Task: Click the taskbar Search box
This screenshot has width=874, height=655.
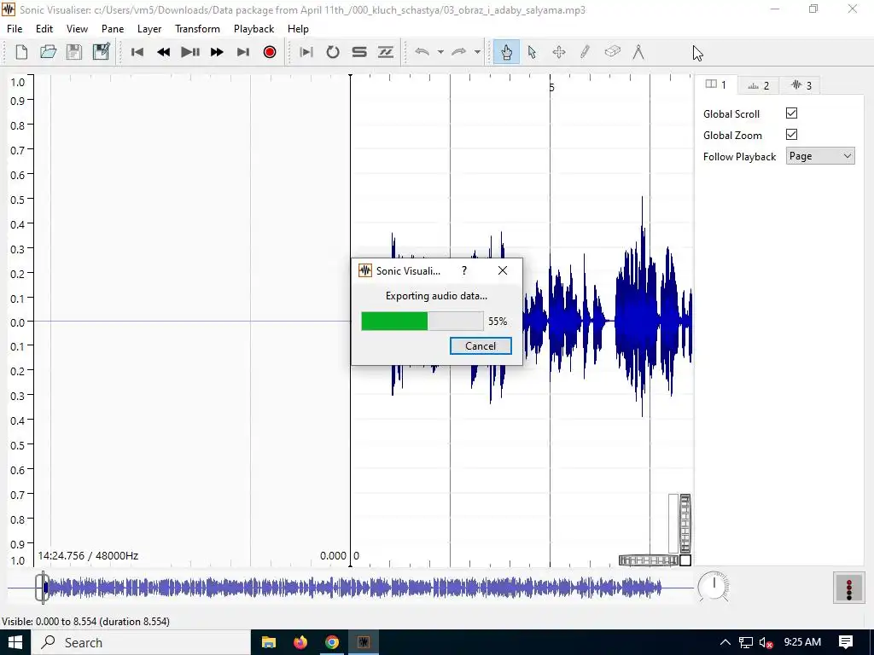Action: [x=141, y=642]
